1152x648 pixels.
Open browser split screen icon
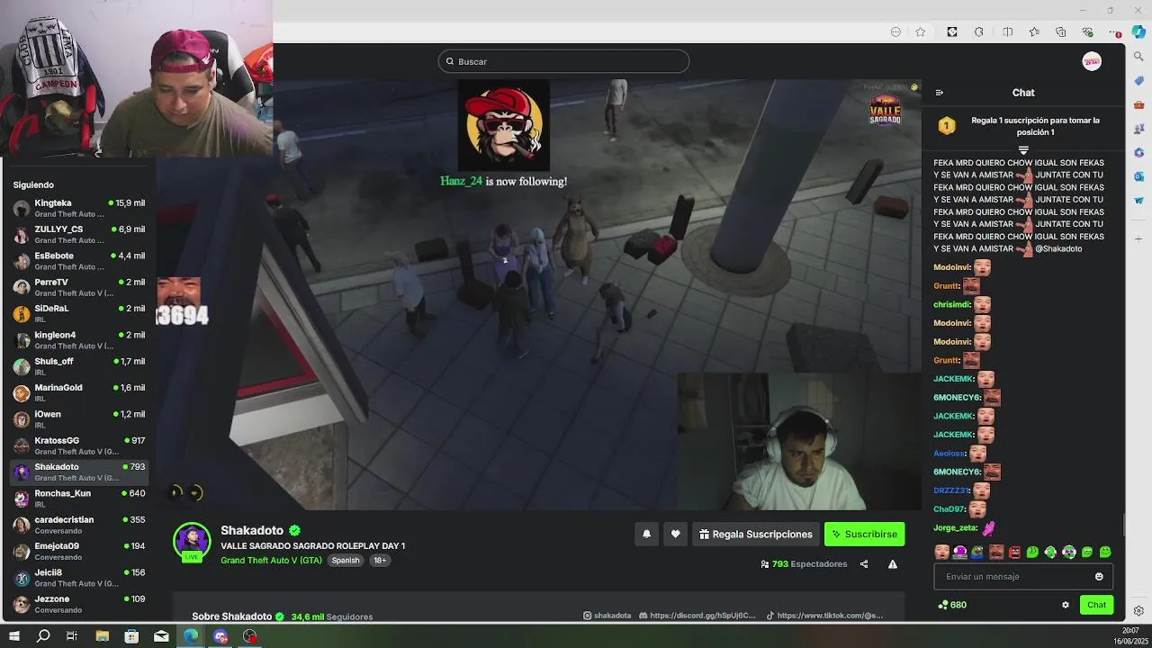pyautogui.click(x=1008, y=32)
